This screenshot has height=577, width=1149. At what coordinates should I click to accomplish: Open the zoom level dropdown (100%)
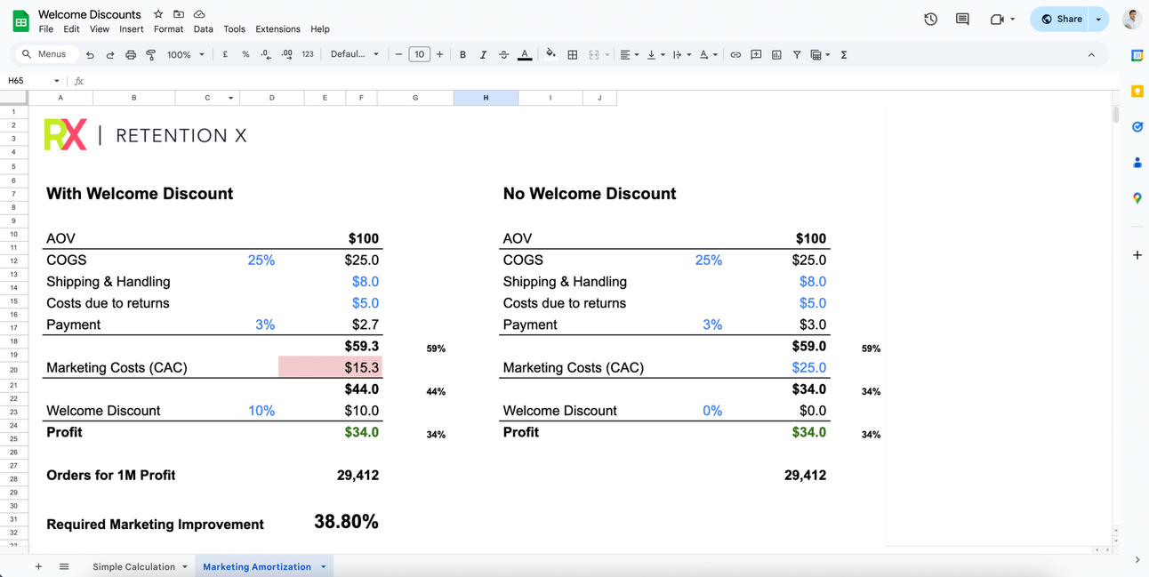tap(186, 54)
